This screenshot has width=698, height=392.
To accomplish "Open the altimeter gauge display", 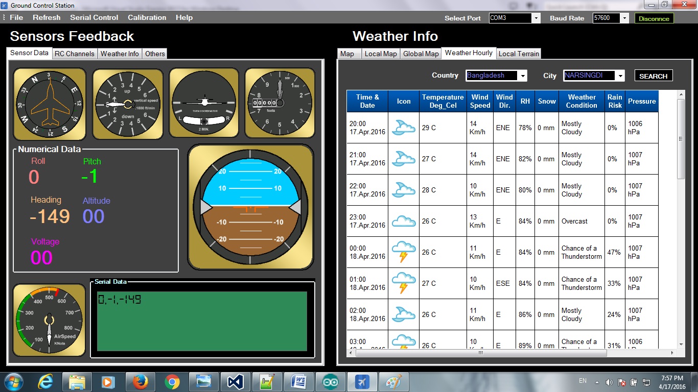I will pyautogui.click(x=279, y=102).
